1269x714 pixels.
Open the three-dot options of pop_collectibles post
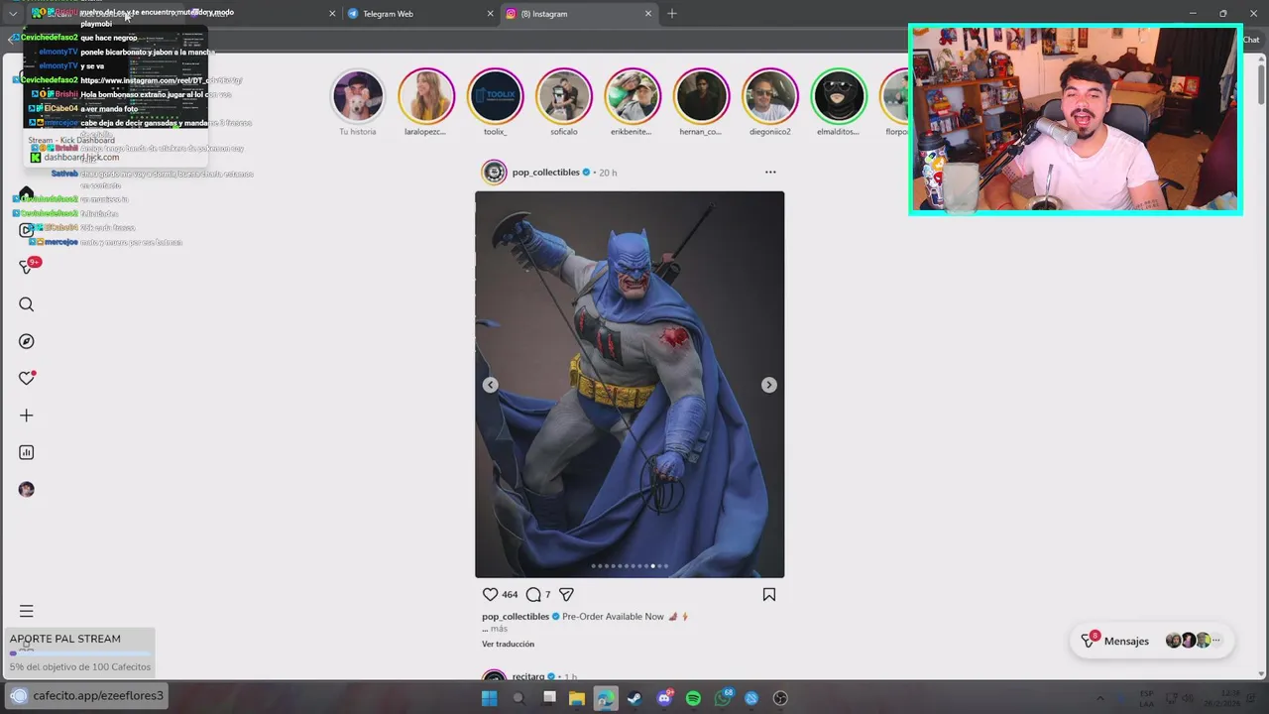click(x=770, y=172)
